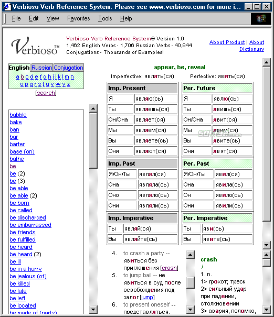Follow the crash link in example 4
Viewport: 274px width, 317px height.
point(170,268)
